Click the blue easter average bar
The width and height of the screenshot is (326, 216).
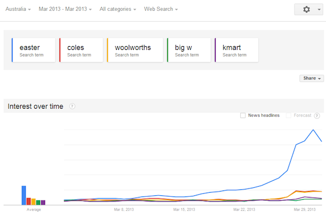[x=24, y=195]
